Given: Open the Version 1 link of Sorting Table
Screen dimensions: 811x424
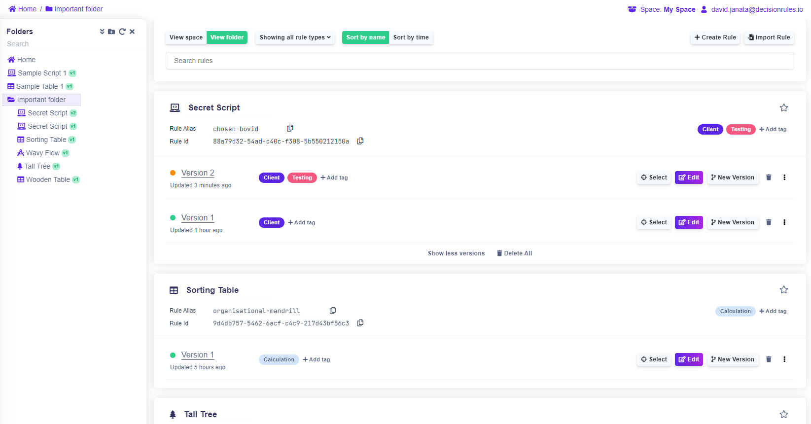Looking at the screenshot, I should [x=198, y=355].
